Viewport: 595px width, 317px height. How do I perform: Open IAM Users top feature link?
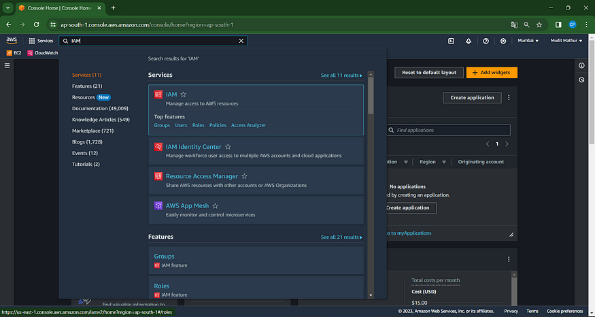point(181,125)
